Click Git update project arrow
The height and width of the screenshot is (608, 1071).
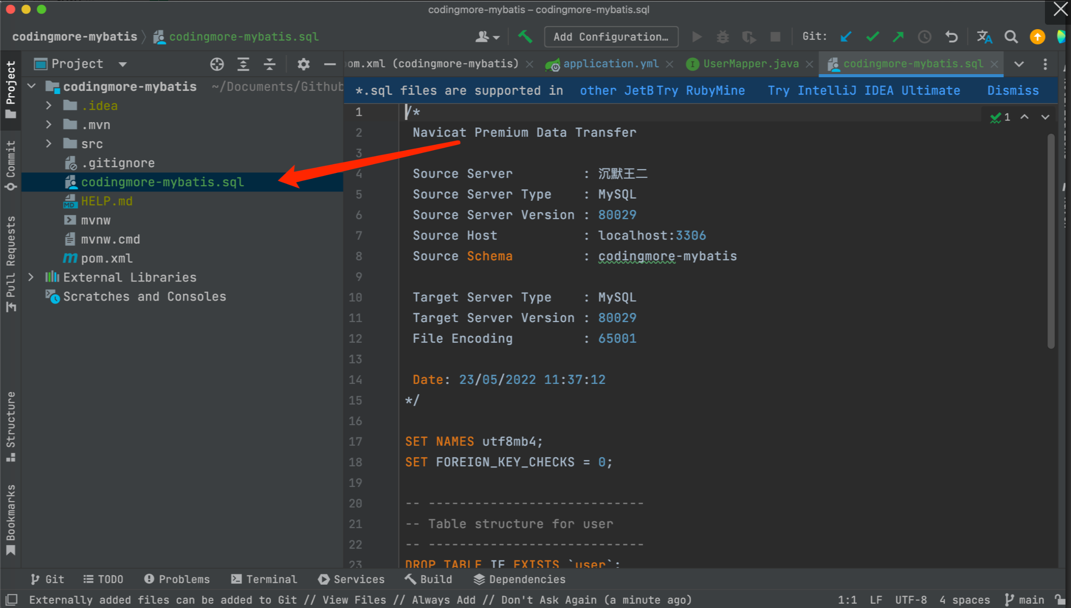[846, 37]
